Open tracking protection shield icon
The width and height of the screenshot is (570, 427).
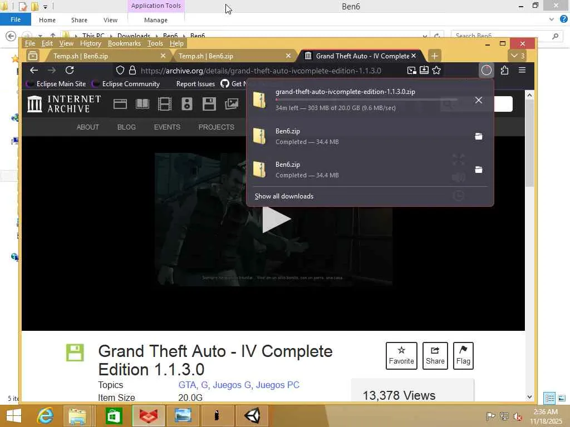pos(120,71)
